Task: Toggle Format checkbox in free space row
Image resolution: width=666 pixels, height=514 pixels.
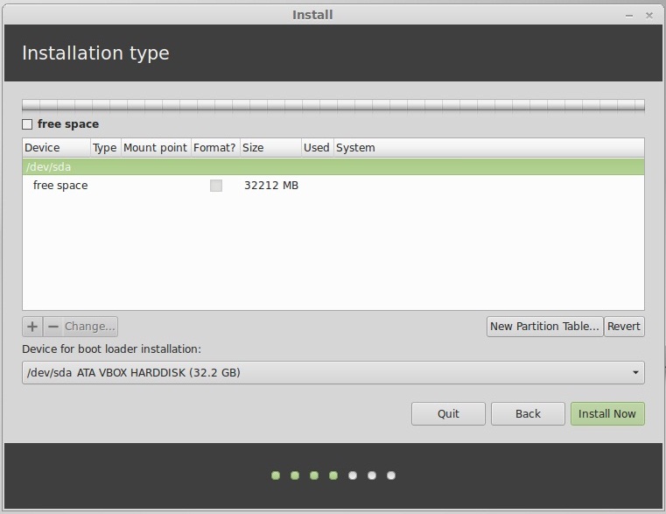Action: (x=216, y=186)
